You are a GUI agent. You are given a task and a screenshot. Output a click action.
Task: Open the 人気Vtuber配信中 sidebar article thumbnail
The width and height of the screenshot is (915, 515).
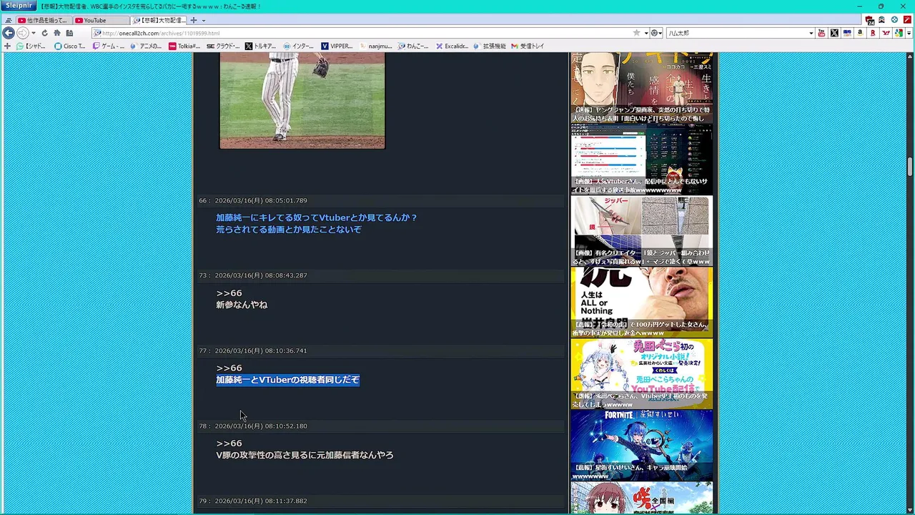coord(641,159)
